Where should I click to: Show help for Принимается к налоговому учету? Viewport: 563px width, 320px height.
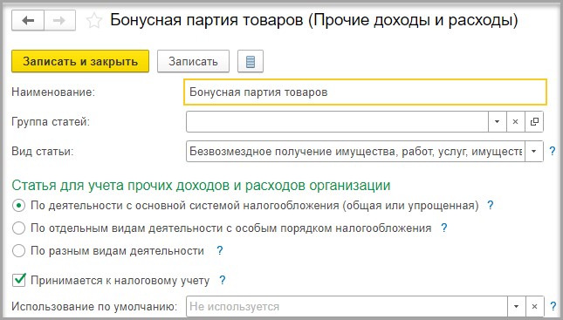click(223, 280)
